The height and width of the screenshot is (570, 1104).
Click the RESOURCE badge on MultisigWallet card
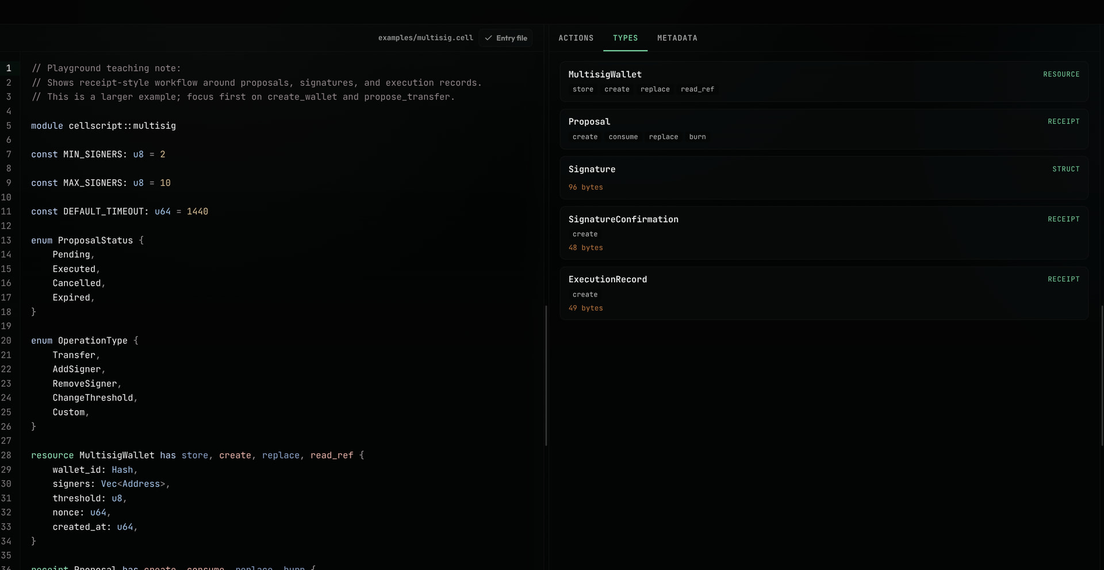(x=1061, y=74)
